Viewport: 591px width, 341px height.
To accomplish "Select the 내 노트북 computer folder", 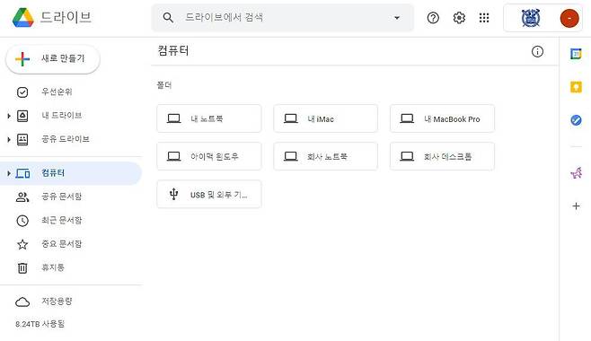I will [209, 118].
